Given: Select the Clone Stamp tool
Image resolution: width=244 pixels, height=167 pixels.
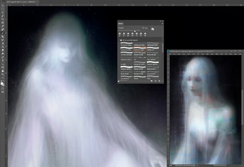Looking at the screenshot, I should pos(3,36).
